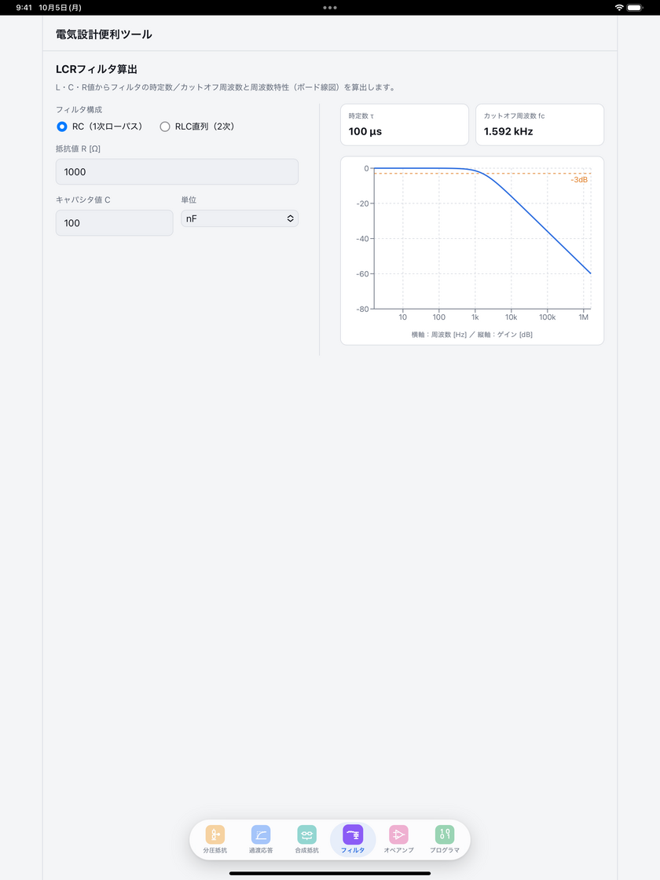Screen dimensions: 660x880
Task: Open the 分圧抵抗 voltage divider tool
Action: pyautogui.click(x=215, y=840)
